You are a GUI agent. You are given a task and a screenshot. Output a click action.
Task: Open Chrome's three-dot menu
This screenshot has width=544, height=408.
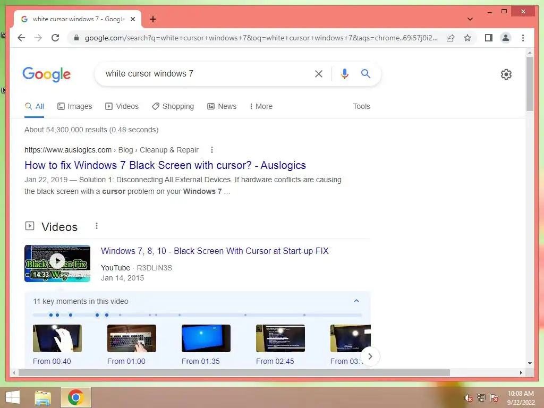click(523, 38)
